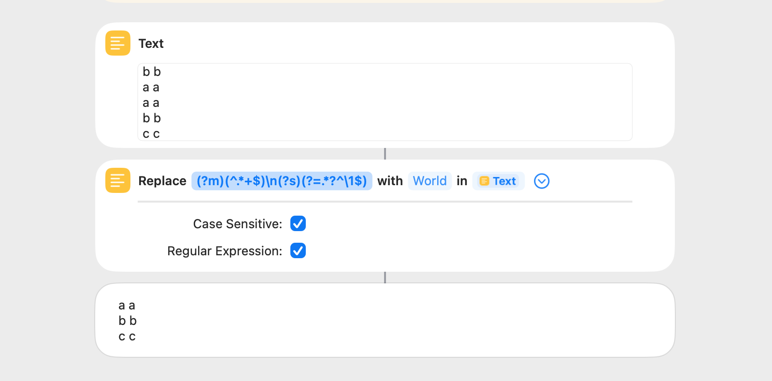Click the 'Text' action title
The width and height of the screenshot is (772, 381).
(151, 44)
